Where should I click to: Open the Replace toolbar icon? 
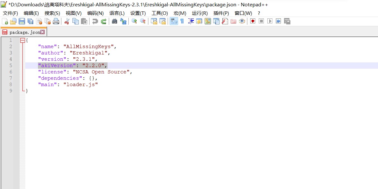click(x=123, y=21)
